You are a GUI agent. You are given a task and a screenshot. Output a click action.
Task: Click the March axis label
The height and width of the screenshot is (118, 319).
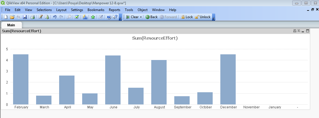tap(44, 107)
